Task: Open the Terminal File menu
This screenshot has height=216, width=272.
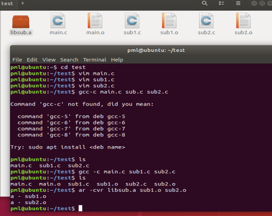Action: point(17,60)
